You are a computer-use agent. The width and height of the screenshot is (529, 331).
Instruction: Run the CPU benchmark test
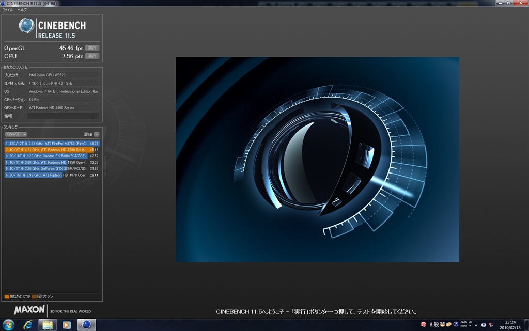click(92, 56)
